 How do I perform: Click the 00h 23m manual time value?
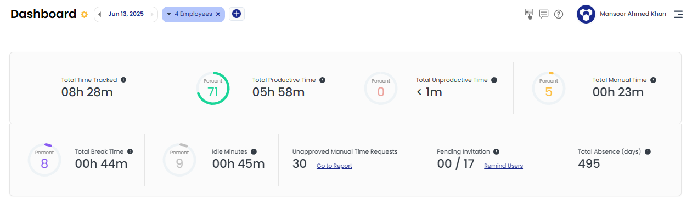pyautogui.click(x=618, y=92)
